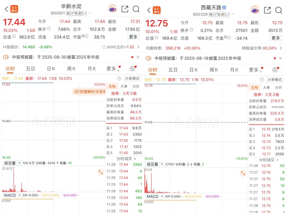The height and width of the screenshot is (213, 285).
Task: Click 西藏天路 trade row with volume 55
Action: [267, 166]
